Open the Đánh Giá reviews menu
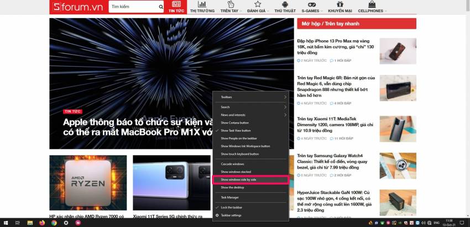 [258, 7]
